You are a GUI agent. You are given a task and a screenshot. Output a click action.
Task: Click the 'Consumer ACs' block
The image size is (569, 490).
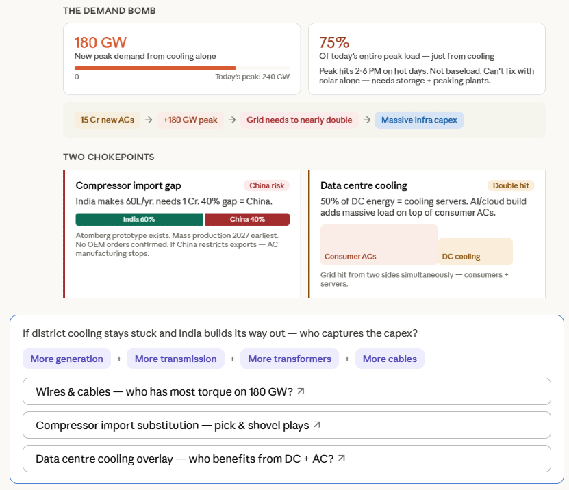click(379, 244)
